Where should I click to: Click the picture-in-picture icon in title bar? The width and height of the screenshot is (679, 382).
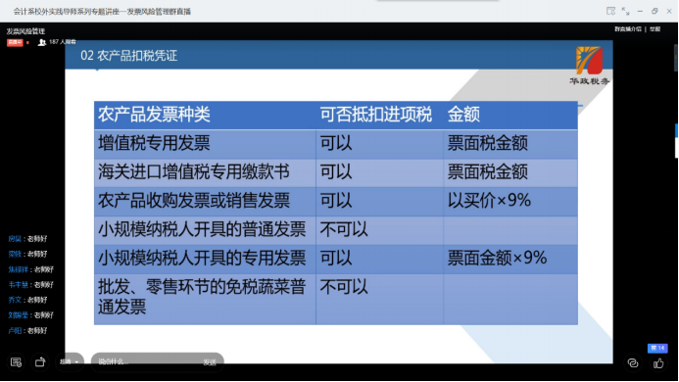click(x=610, y=11)
